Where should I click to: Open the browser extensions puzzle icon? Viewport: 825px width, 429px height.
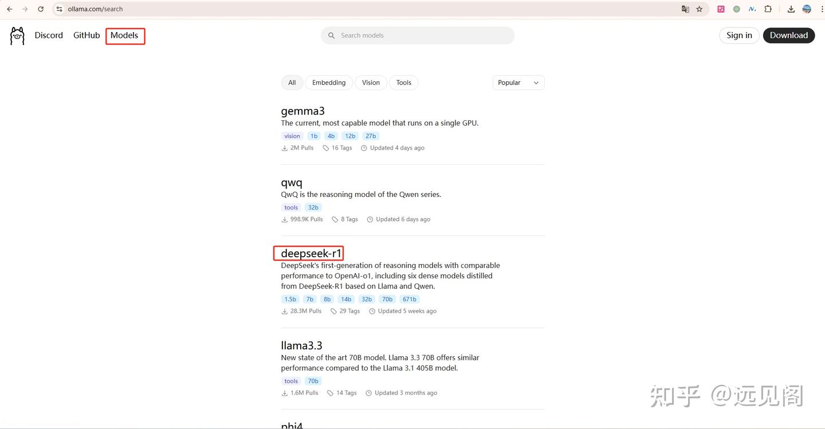tap(768, 9)
